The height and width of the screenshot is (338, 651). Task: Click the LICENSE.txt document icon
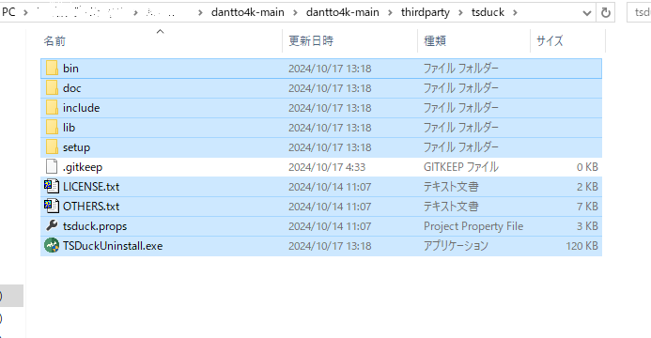pyautogui.click(x=52, y=187)
